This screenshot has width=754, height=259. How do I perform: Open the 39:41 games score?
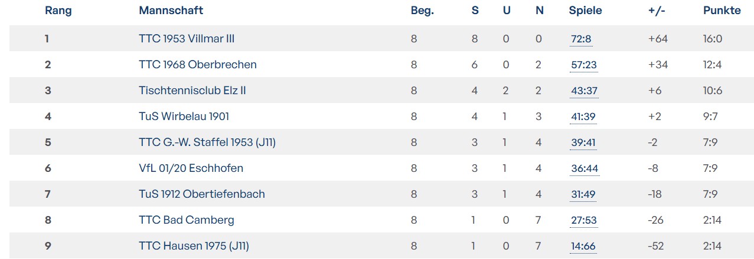583,143
